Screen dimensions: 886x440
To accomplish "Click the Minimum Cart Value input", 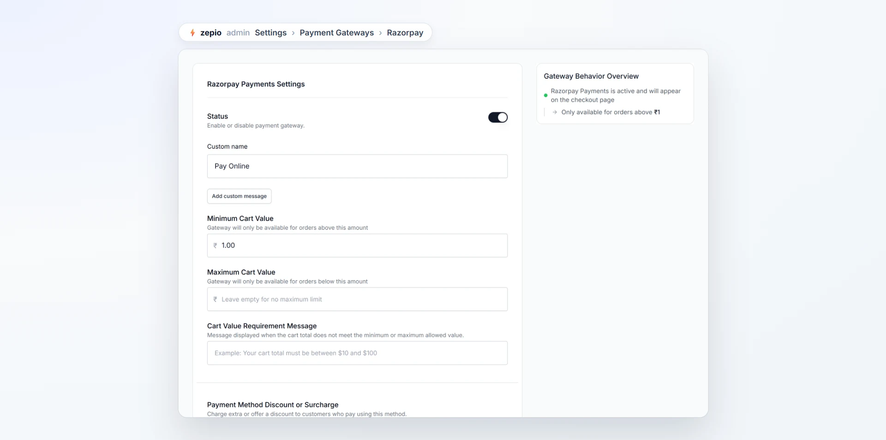I will [357, 246].
